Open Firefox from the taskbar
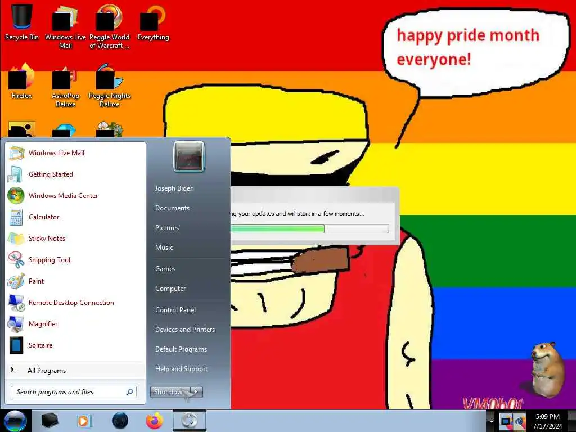Screen dimensions: 576x432 pyautogui.click(x=155, y=421)
